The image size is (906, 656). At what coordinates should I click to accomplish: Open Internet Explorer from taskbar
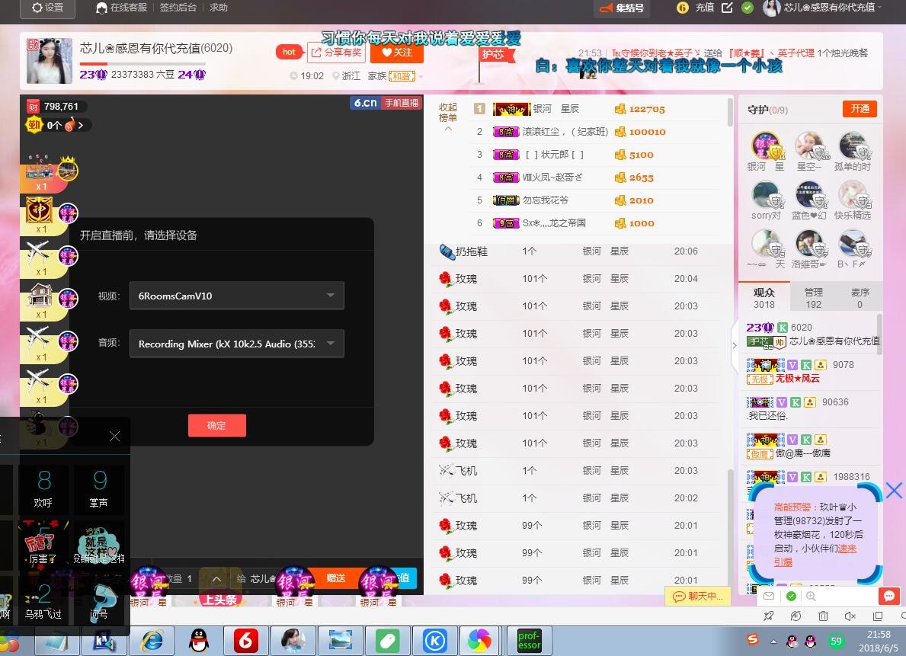pos(152,641)
